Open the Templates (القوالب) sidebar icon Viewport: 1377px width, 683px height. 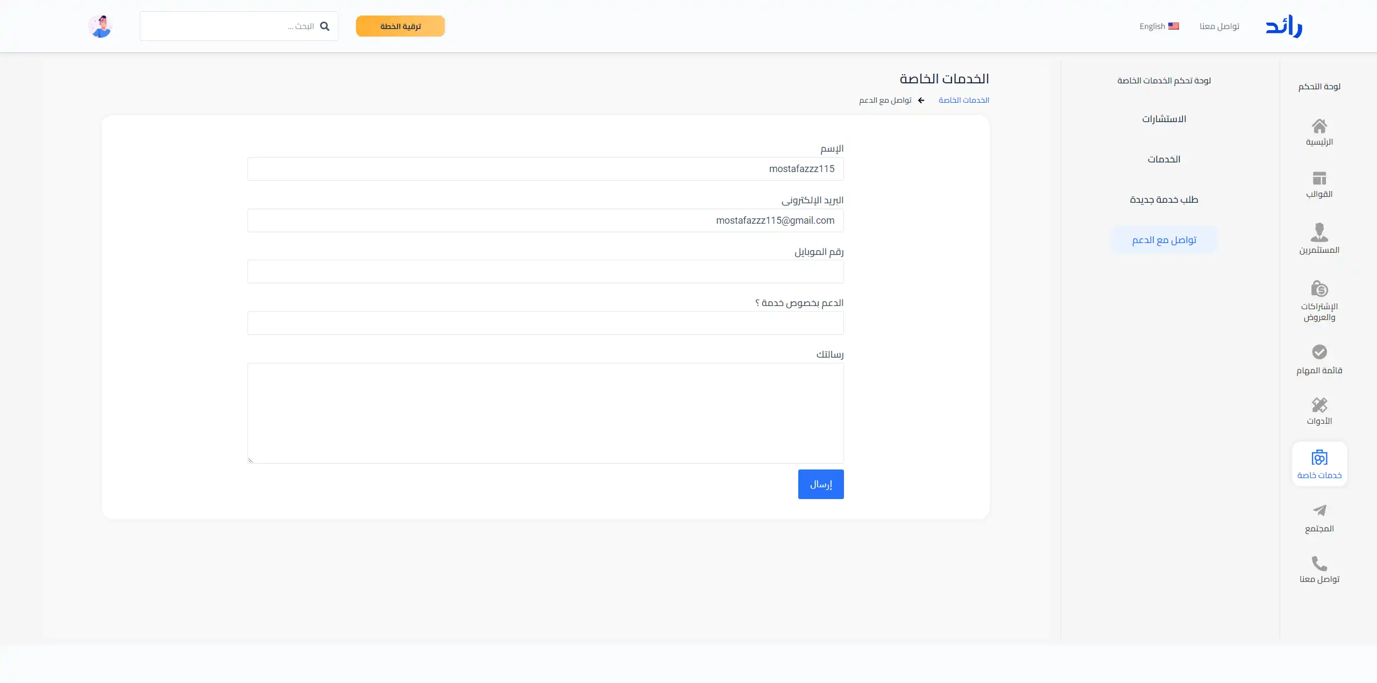pos(1319,178)
